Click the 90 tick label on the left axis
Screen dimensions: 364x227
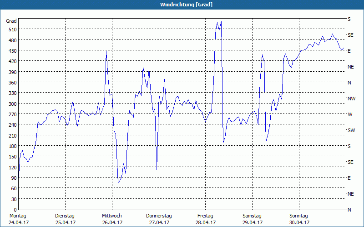click(x=14, y=178)
